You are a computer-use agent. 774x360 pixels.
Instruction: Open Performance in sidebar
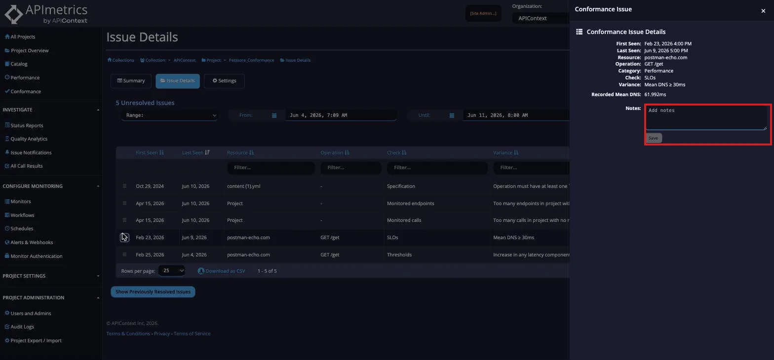(22, 78)
